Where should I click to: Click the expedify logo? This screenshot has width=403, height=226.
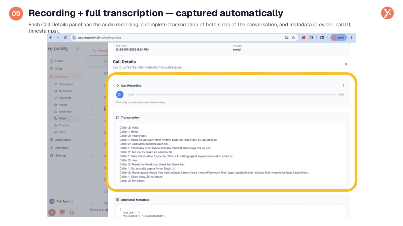coord(58,49)
